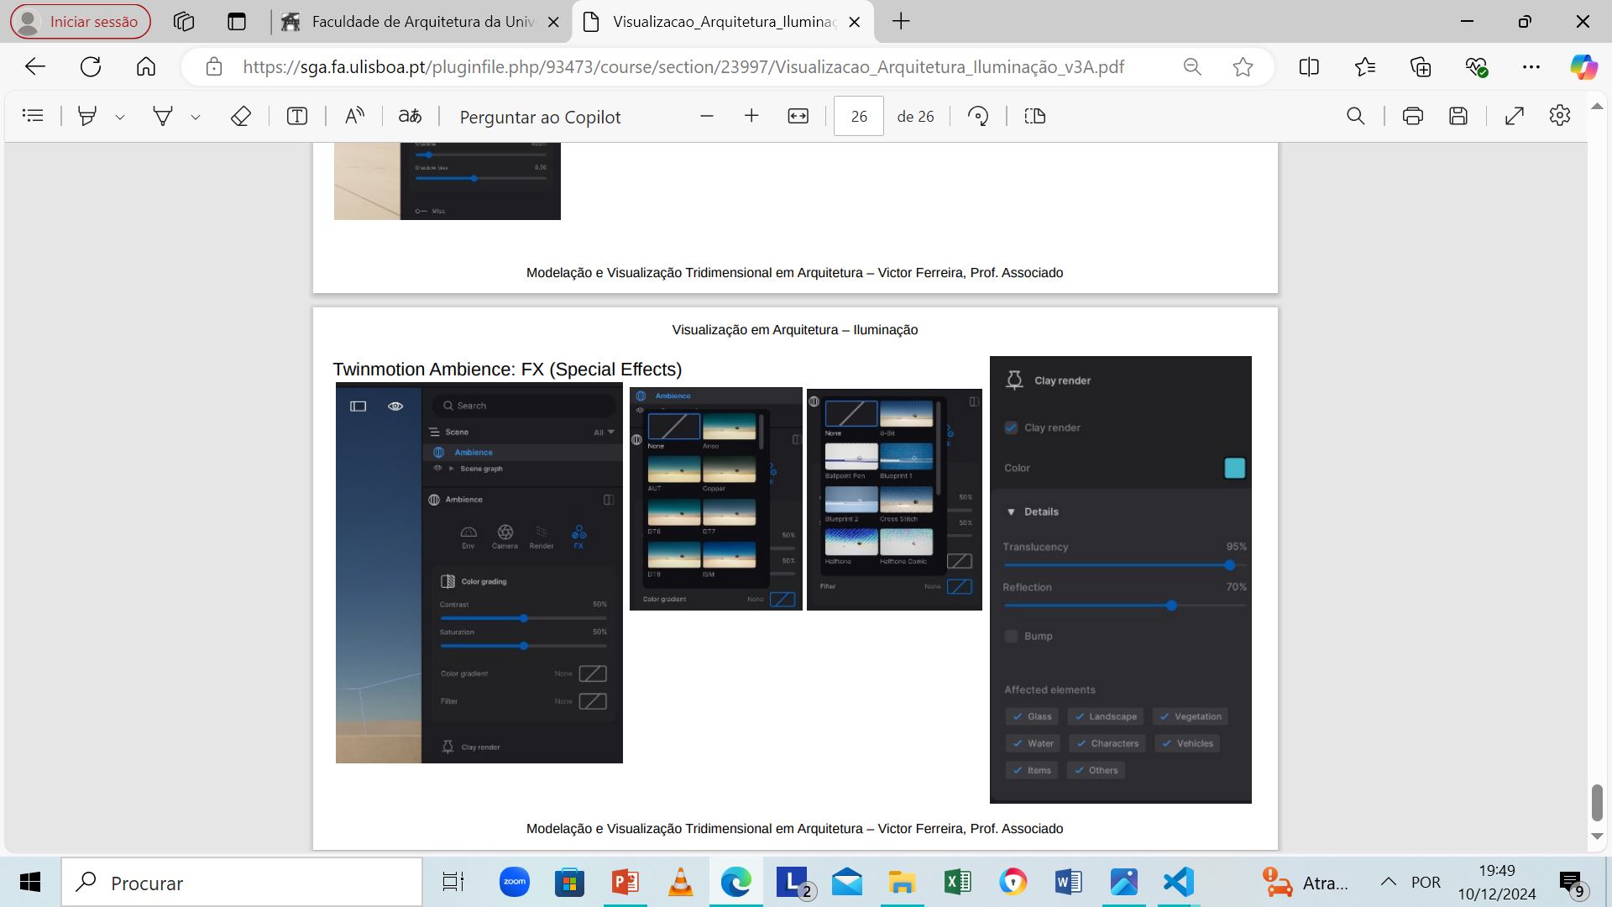1612x907 pixels.
Task: Zoom in the PDF
Action: 751,116
